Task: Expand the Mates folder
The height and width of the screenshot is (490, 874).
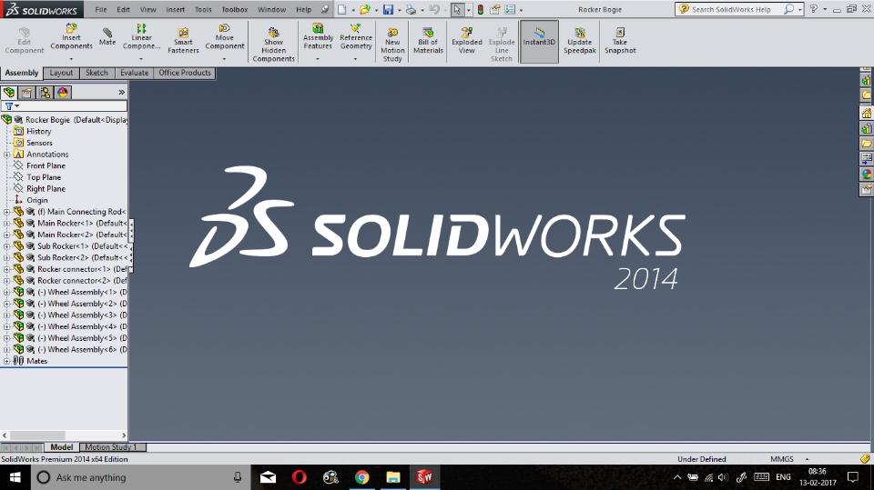Action: (6, 361)
